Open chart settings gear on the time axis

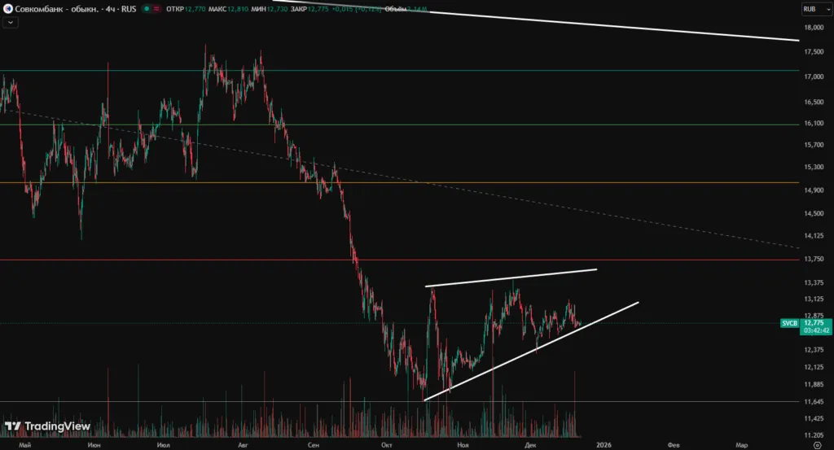coord(816,445)
